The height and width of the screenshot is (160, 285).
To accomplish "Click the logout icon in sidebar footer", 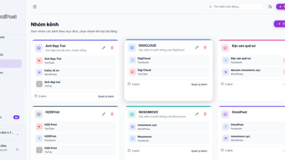I will pos(17,149).
